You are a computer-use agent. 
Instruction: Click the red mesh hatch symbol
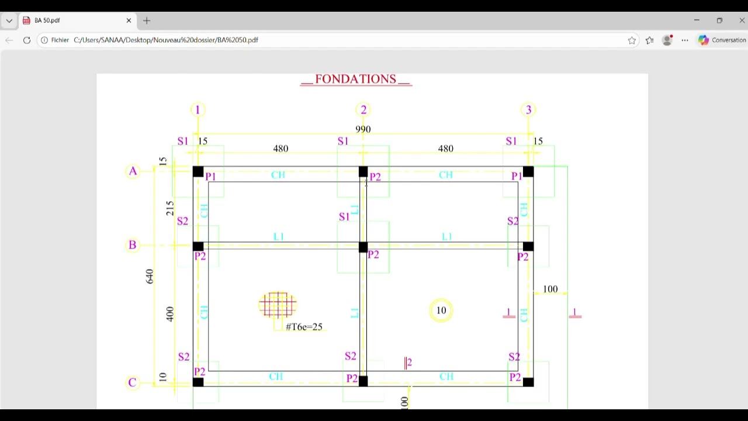pos(278,305)
